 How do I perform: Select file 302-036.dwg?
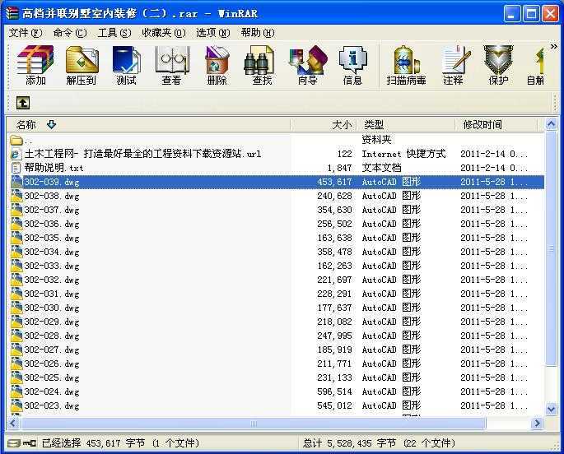pos(52,224)
